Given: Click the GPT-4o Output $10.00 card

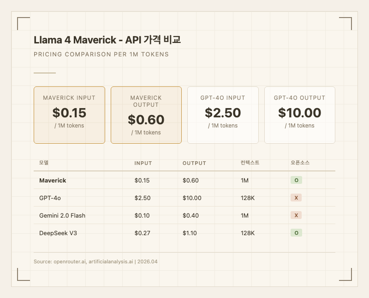Looking at the screenshot, I should coord(299,115).
